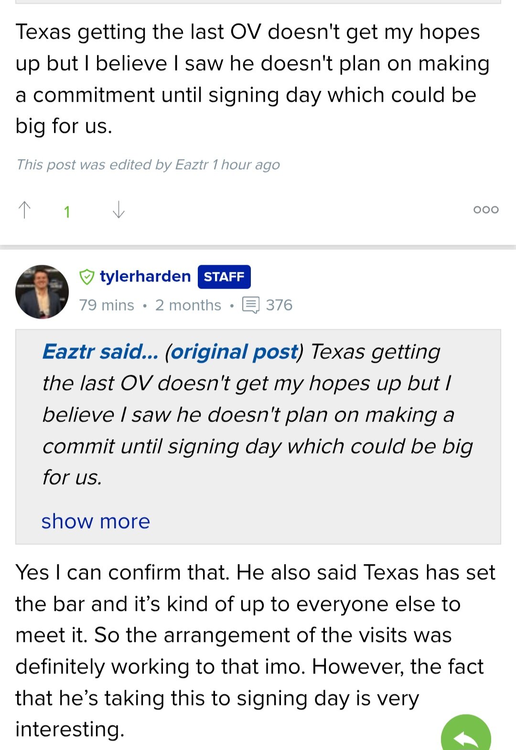This screenshot has width=516, height=750.
Task: Upvote Eaztr's post with the up arrow
Action: click(x=24, y=210)
